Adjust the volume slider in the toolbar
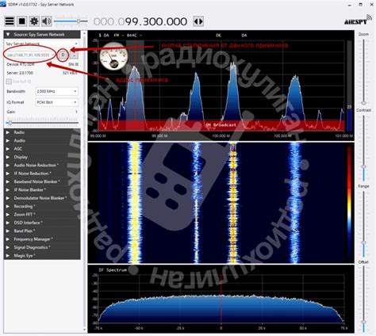Screen dimensions: 376x336 pyautogui.click(x=71, y=21)
